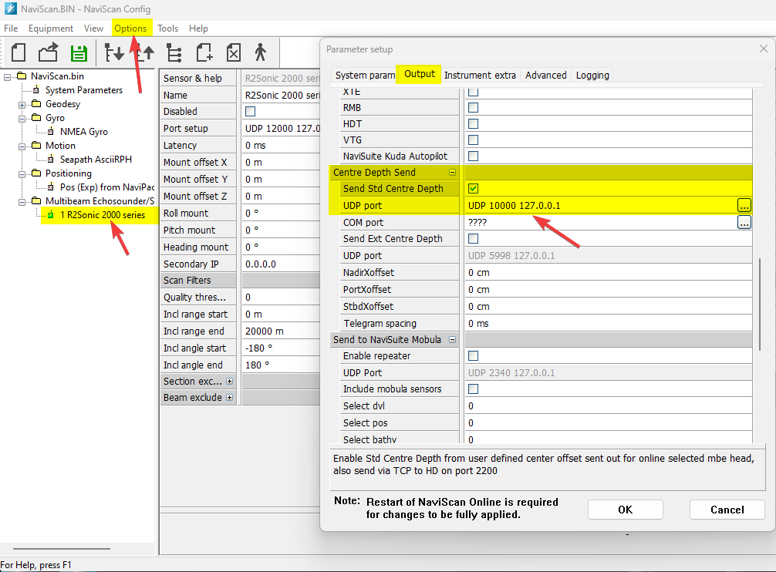Click the NaviScan app icon in title bar

coord(10,8)
